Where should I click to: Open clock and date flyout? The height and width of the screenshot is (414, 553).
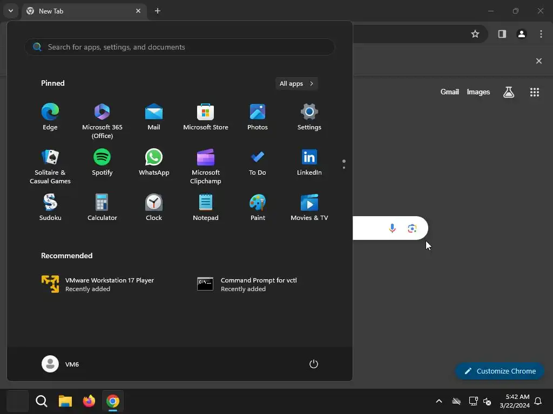515,401
